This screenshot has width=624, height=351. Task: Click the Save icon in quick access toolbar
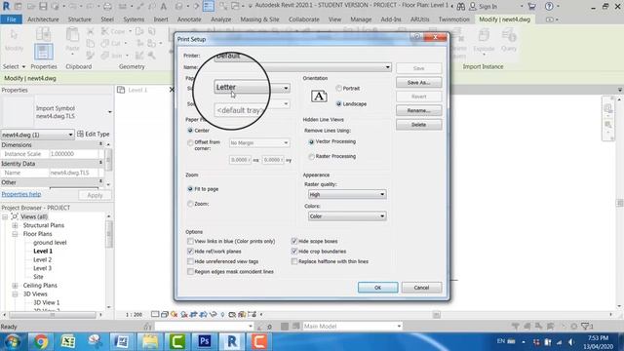coord(43,7)
